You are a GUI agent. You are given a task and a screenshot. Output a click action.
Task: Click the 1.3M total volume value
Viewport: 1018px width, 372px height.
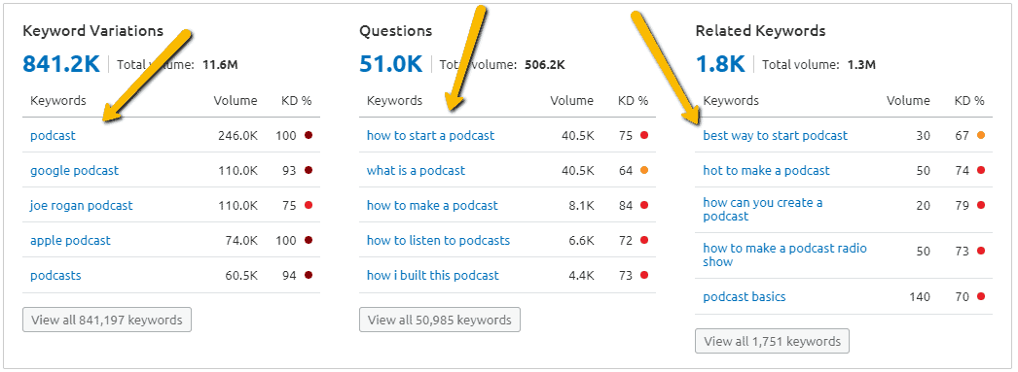tap(861, 65)
